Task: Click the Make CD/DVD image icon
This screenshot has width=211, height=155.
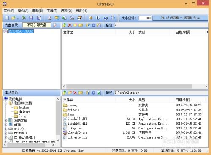Action: [x=49, y=18]
